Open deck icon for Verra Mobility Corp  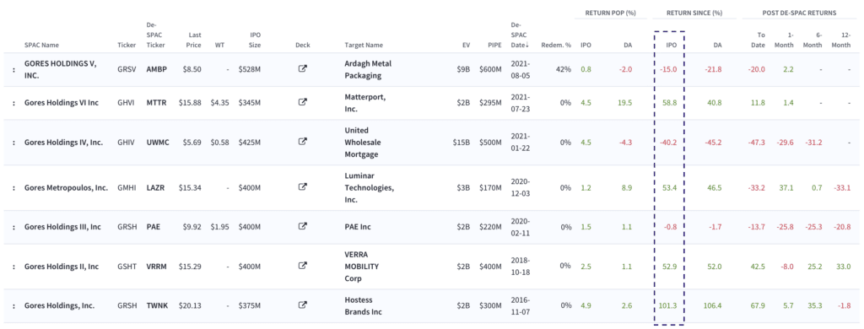tap(302, 265)
